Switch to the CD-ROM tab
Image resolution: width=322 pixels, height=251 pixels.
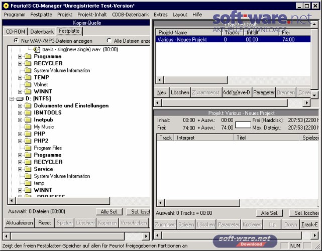[16, 32]
